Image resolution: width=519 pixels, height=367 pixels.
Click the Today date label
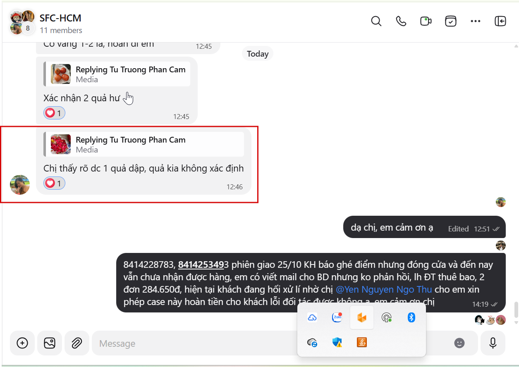pyautogui.click(x=258, y=54)
